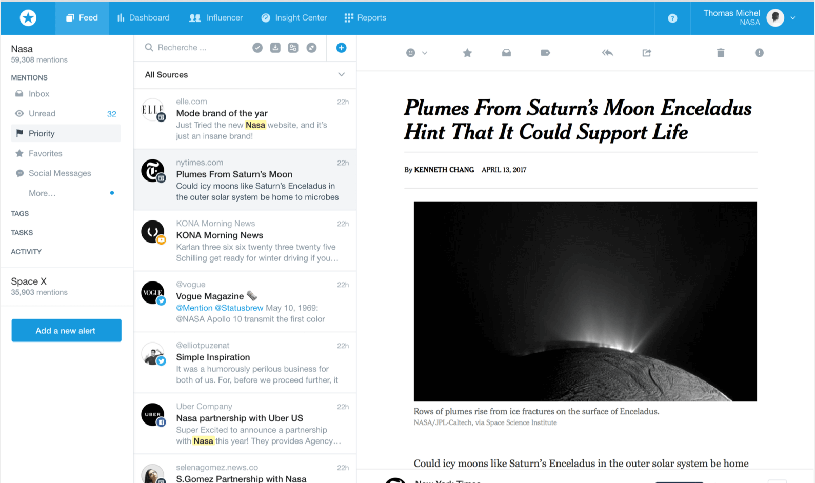Open the Dashboard tab
The height and width of the screenshot is (483, 815).
coord(143,18)
